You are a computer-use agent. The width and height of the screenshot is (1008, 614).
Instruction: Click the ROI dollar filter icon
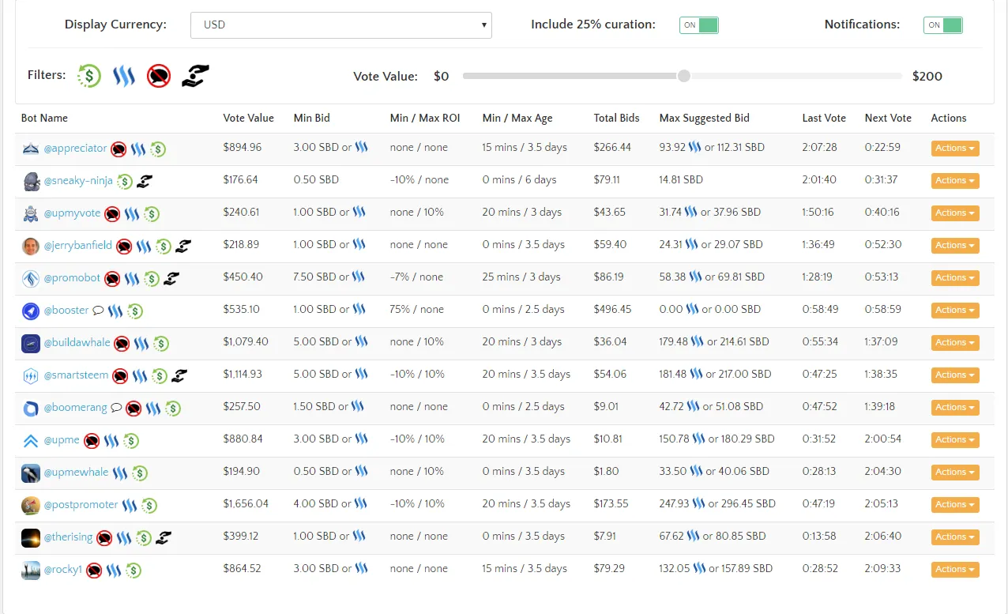(x=89, y=76)
